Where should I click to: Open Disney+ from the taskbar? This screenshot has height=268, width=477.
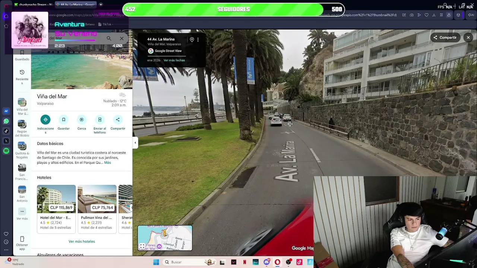coord(256,262)
